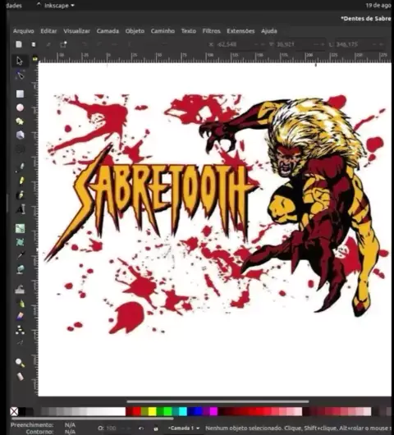The height and width of the screenshot is (435, 394).
Task: Select the 3D box tool
Action: (x=20, y=135)
